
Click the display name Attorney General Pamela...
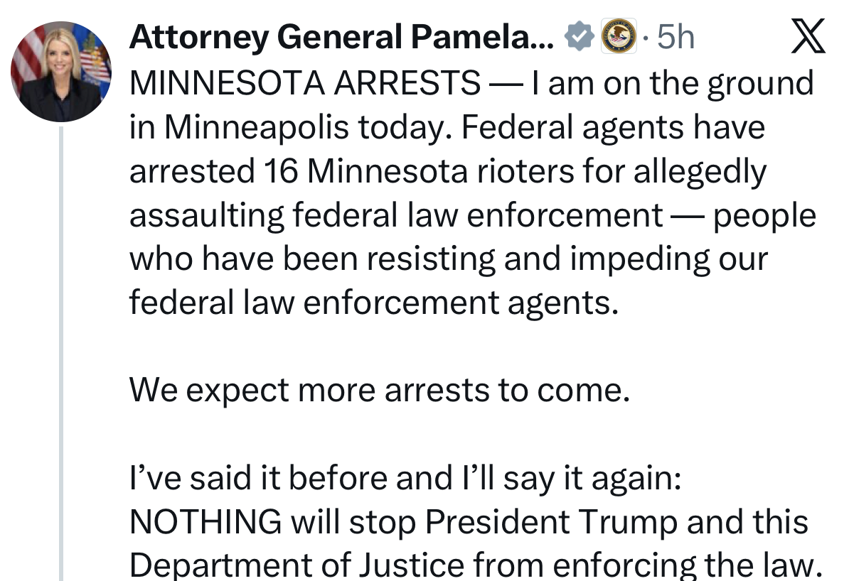tap(341, 37)
